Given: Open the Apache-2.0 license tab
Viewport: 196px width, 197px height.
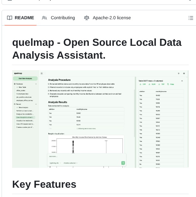Looking at the screenshot, I should click(107, 18).
